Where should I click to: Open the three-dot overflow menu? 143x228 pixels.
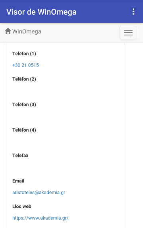133,12
